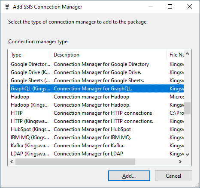Click the 'C:\Pro' file name cell
The width and height of the screenshot is (200, 188).
click(x=177, y=113)
